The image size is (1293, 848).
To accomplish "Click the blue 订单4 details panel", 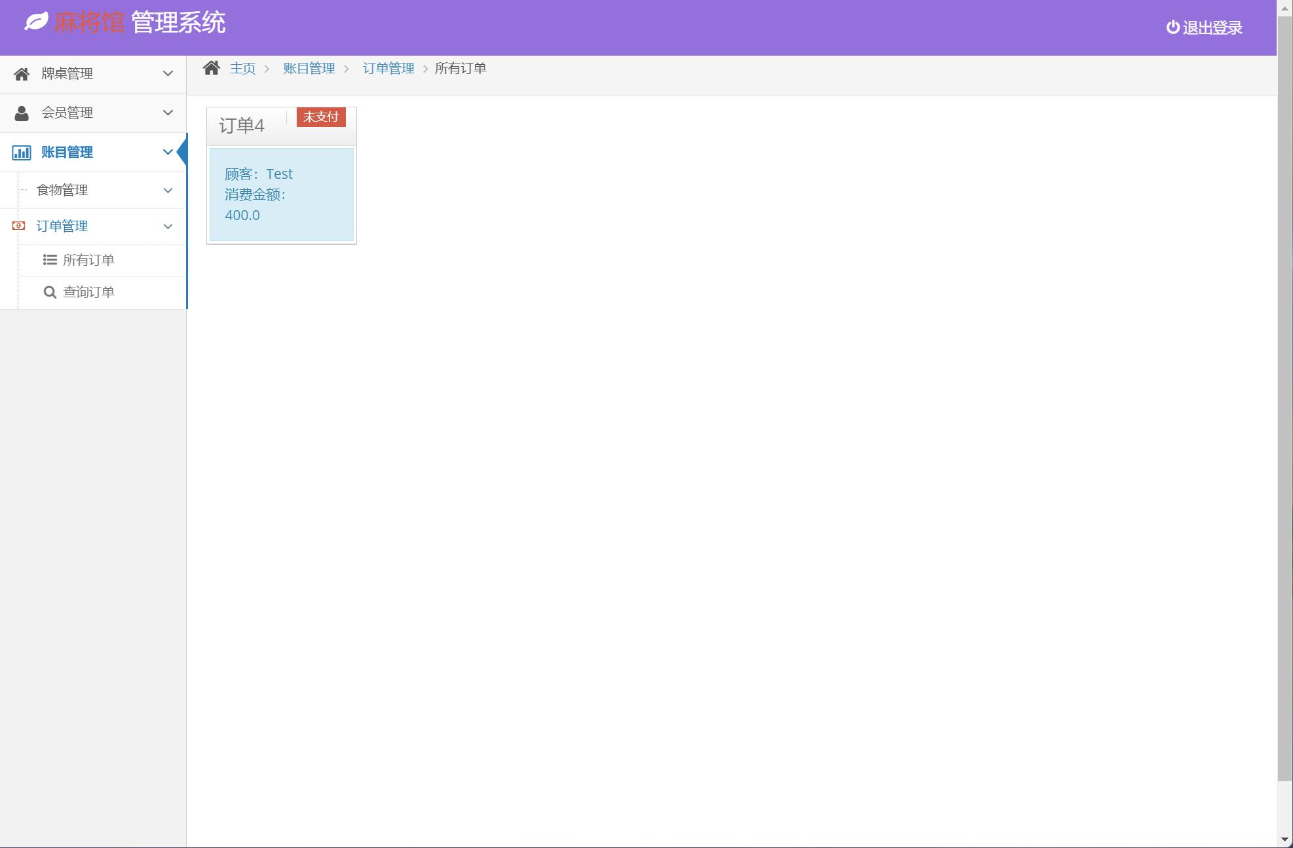I will pos(282,194).
